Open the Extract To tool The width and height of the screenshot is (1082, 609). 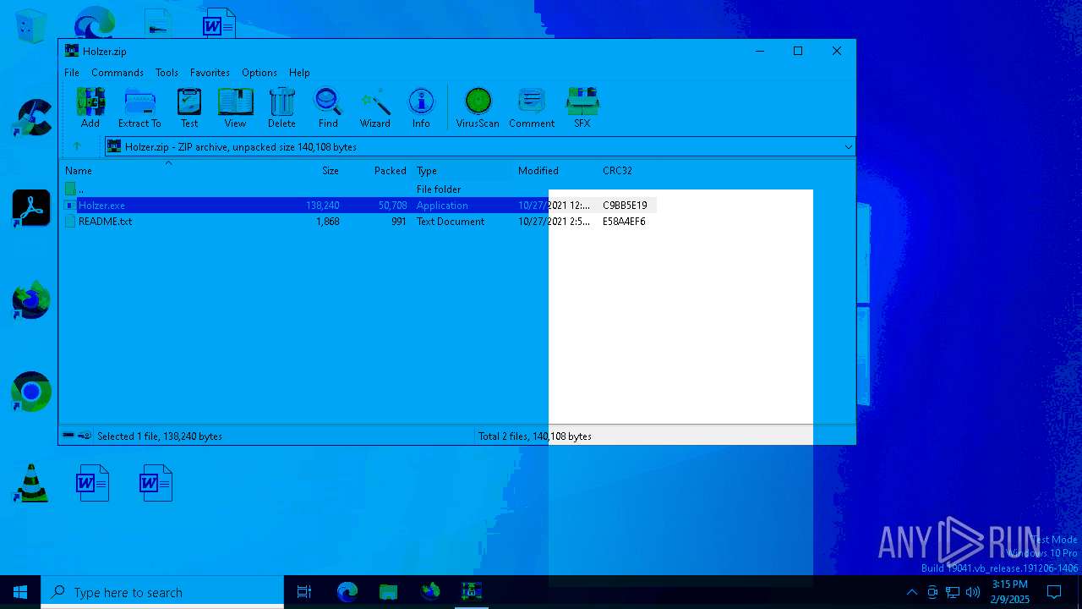139,107
